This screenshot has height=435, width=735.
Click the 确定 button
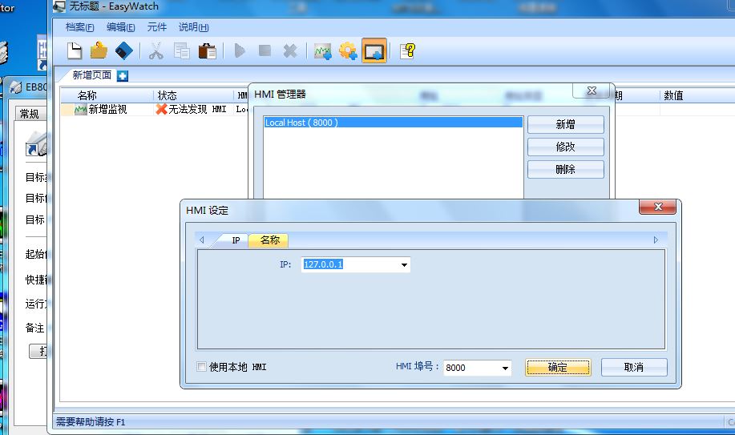pyautogui.click(x=558, y=368)
